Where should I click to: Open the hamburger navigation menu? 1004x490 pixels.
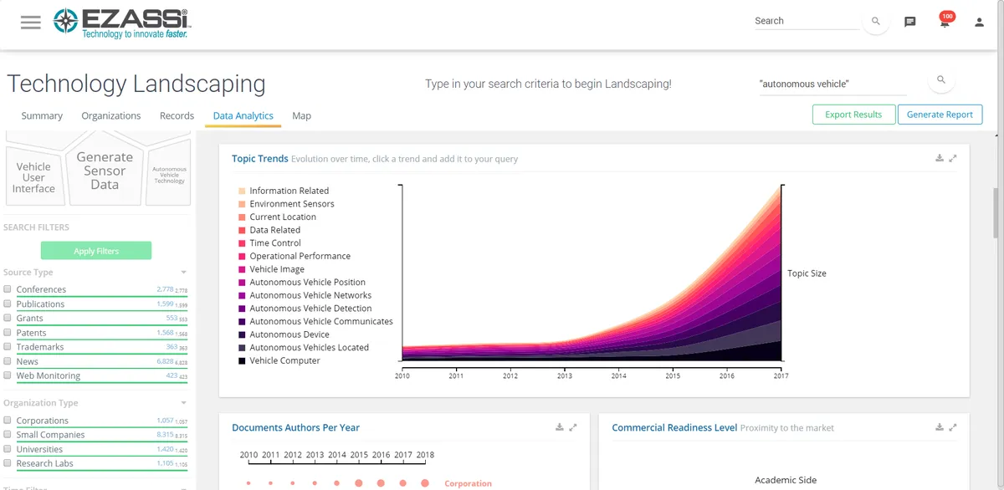pos(31,23)
